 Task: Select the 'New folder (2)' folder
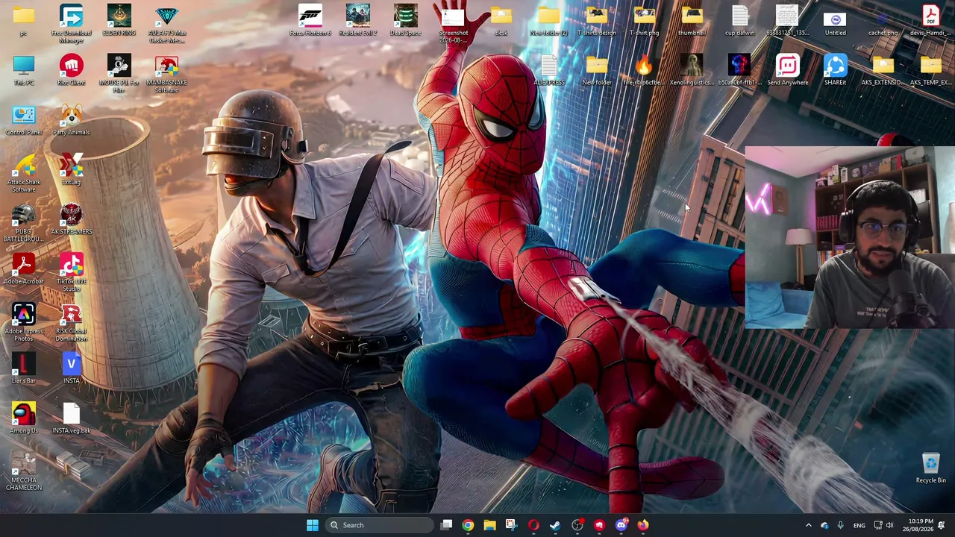click(549, 21)
